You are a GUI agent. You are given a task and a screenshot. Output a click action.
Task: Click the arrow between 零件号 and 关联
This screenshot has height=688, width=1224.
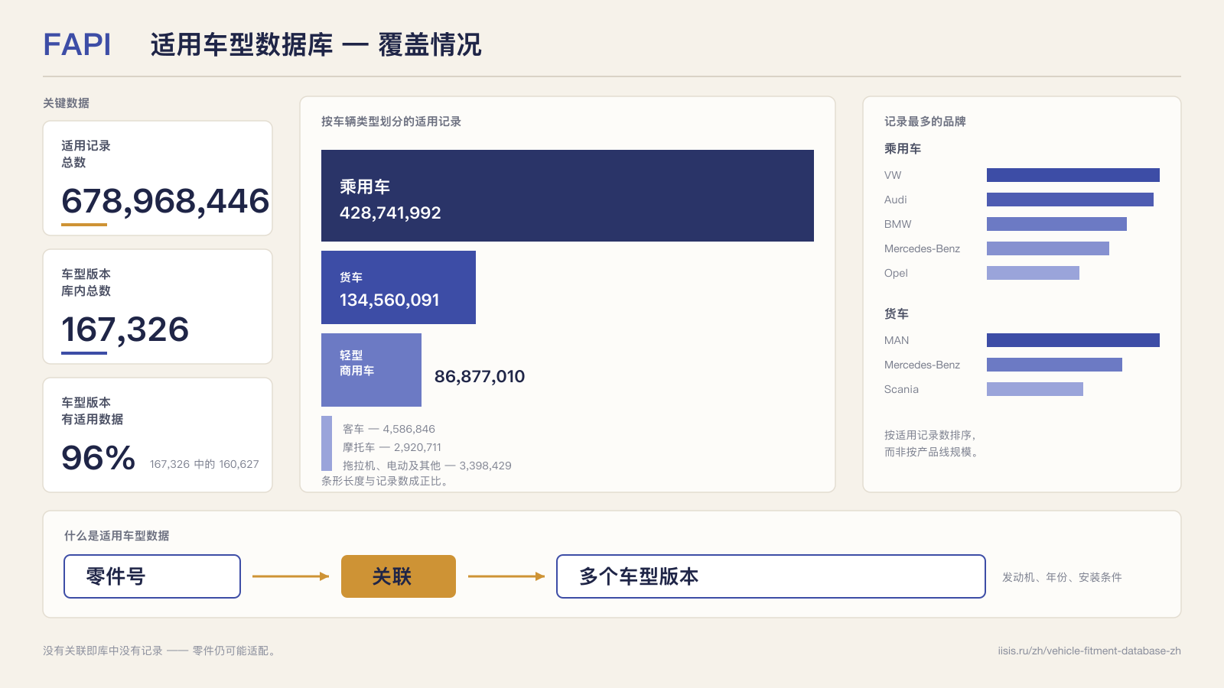coord(291,576)
